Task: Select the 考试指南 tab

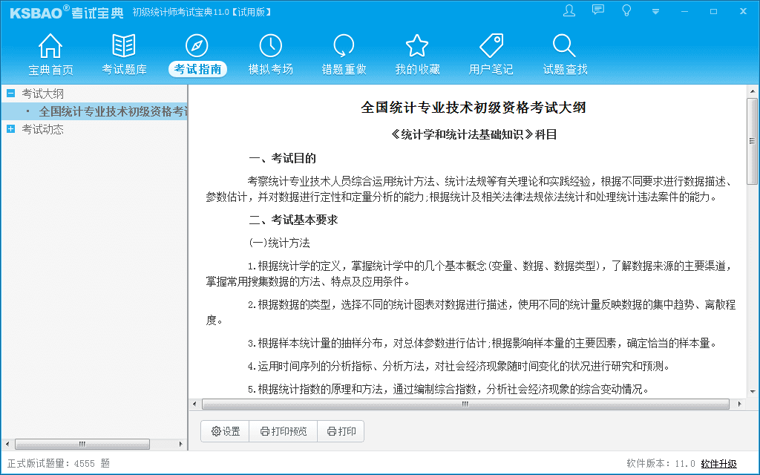Action: click(x=197, y=69)
